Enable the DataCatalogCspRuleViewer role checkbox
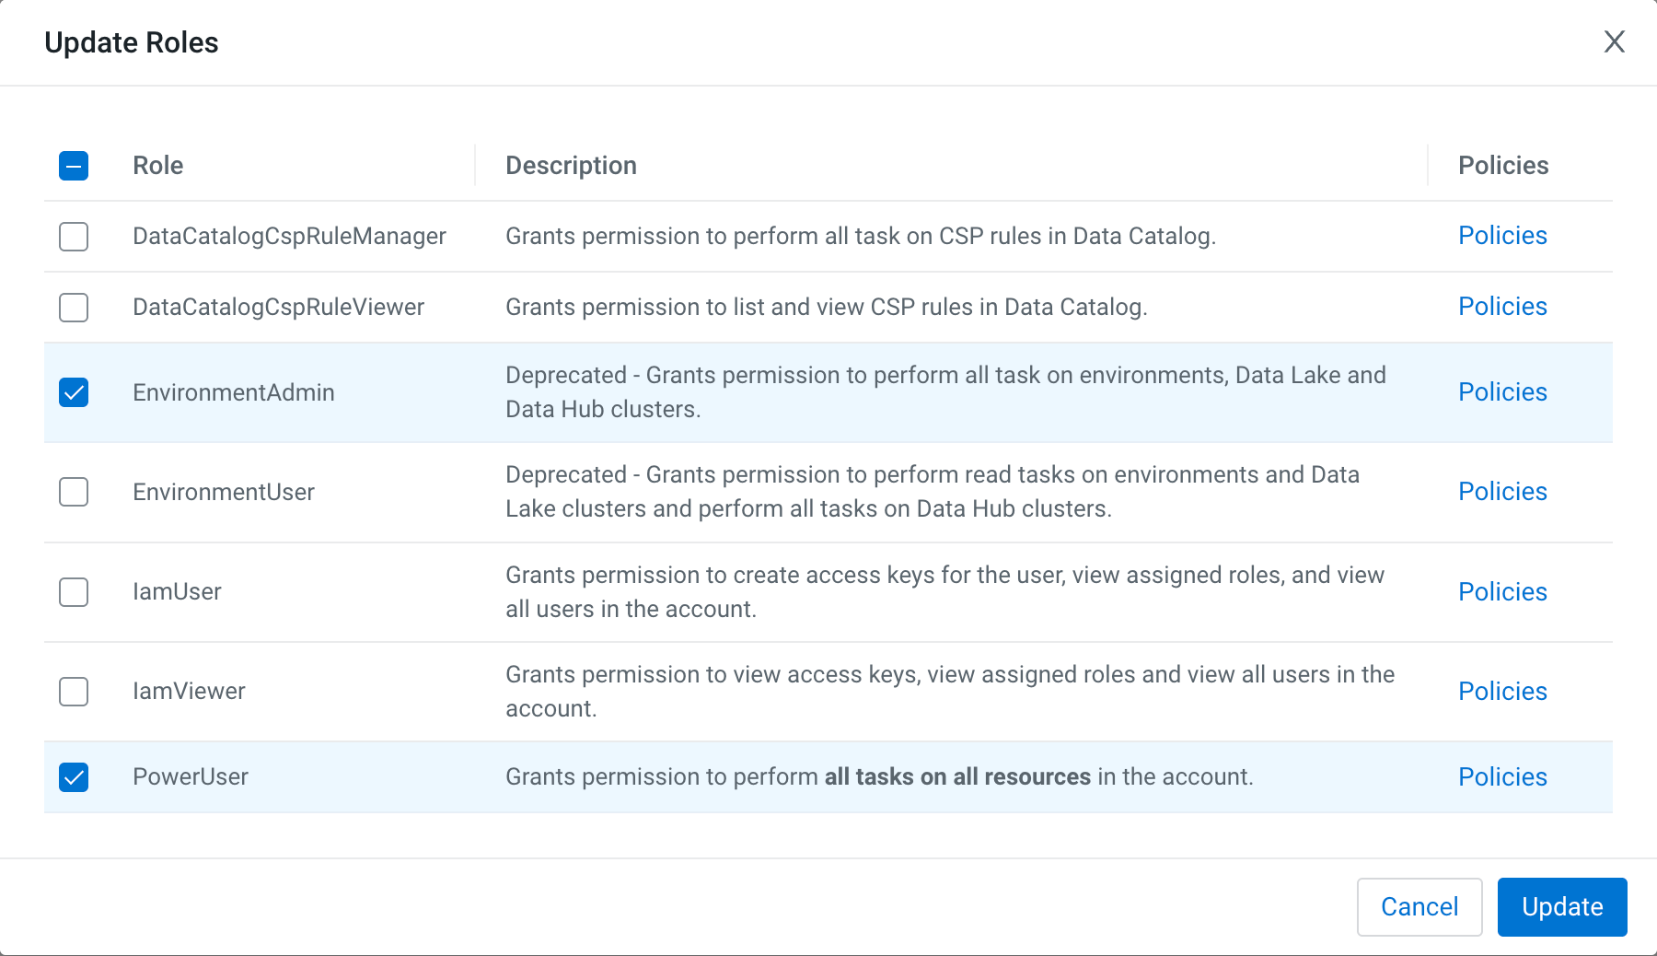This screenshot has width=1657, height=956. (74, 308)
